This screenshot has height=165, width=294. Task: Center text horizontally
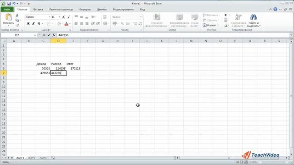click(x=81, y=23)
